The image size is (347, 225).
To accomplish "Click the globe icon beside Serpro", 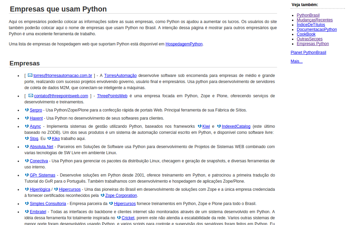I will [27, 110].
